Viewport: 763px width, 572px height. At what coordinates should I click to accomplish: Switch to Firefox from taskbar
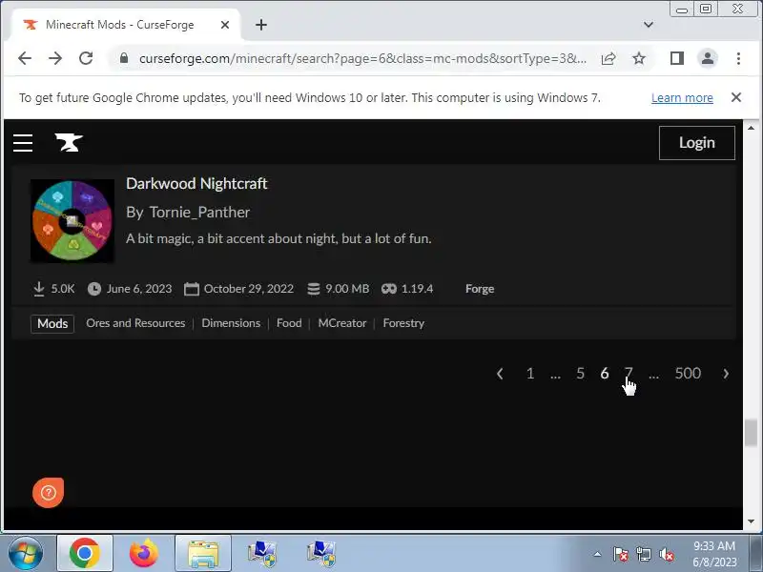144,554
